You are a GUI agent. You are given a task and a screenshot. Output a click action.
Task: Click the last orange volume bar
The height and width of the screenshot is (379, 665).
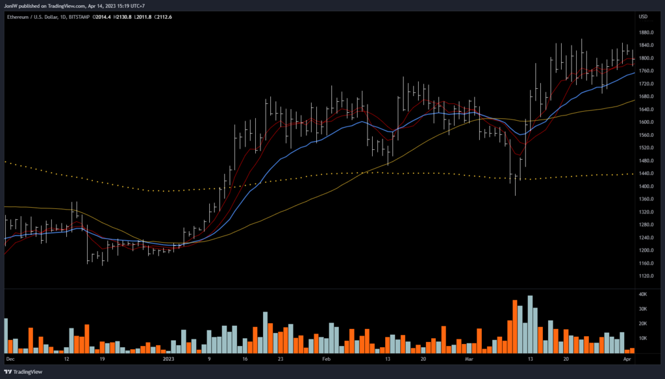[632, 350]
